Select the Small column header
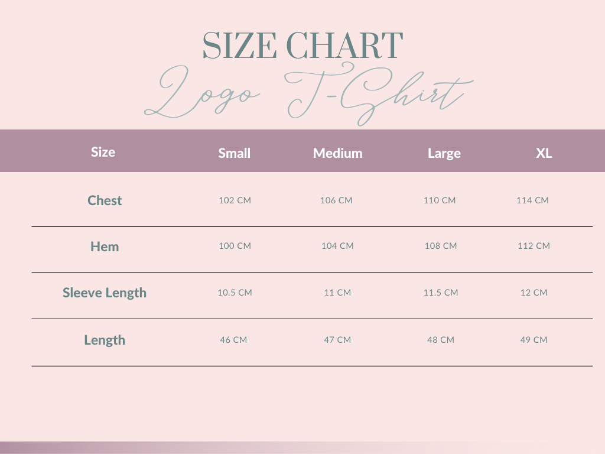This screenshot has height=454, width=605. [235, 153]
